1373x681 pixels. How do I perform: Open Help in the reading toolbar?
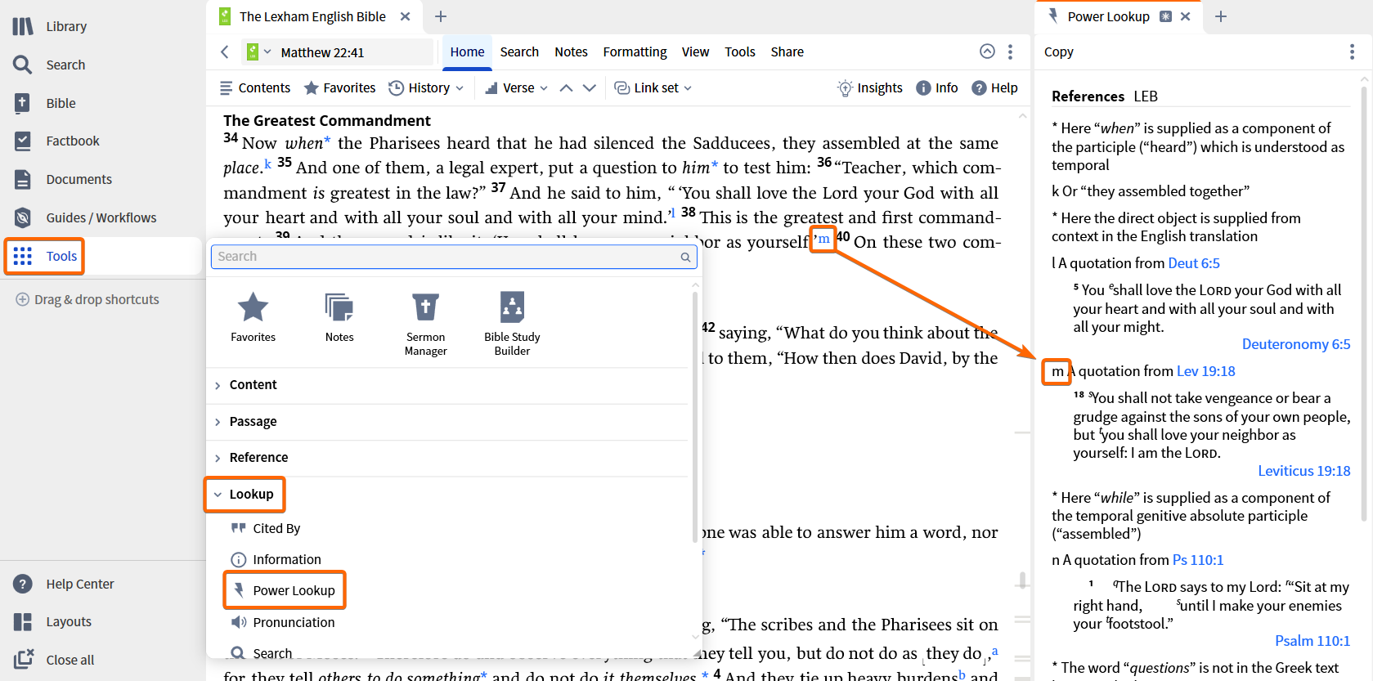point(994,87)
